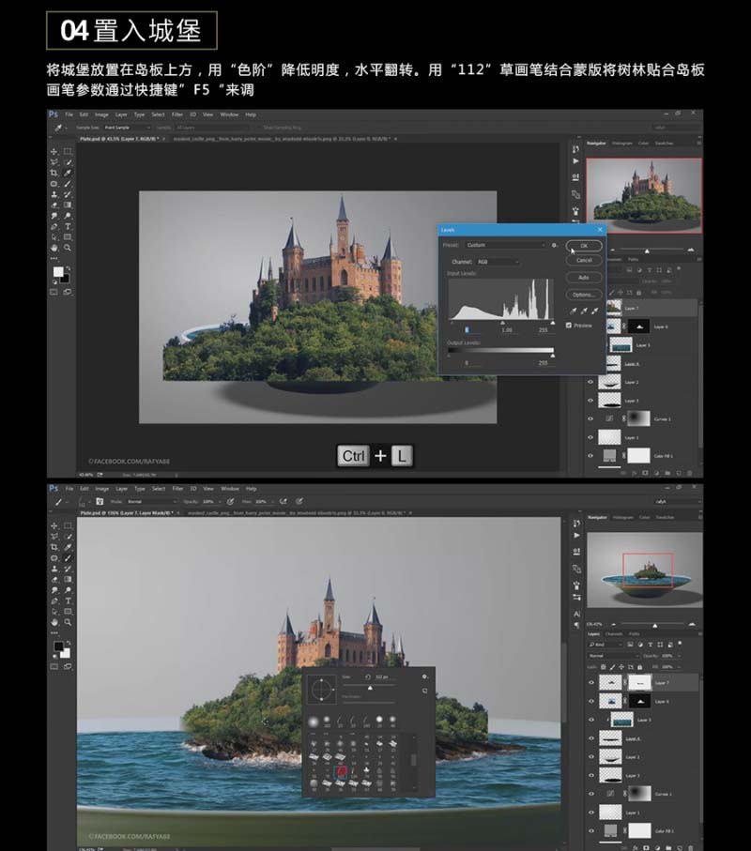Open Levels preset options gear menu
This screenshot has height=851, width=751.
555,245
